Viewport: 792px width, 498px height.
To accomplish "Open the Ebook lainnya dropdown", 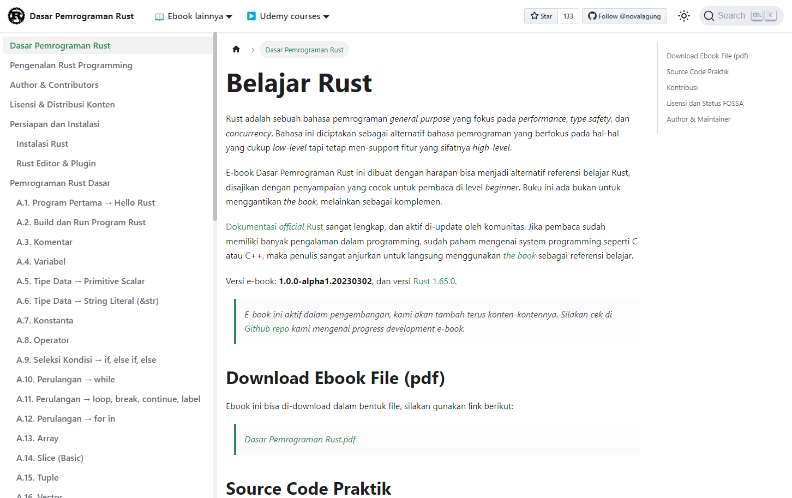I will pyautogui.click(x=194, y=16).
